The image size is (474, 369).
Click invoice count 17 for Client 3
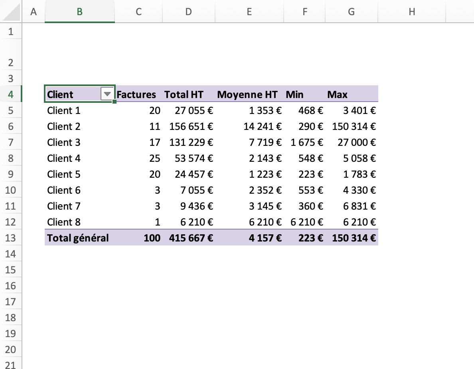138,142
